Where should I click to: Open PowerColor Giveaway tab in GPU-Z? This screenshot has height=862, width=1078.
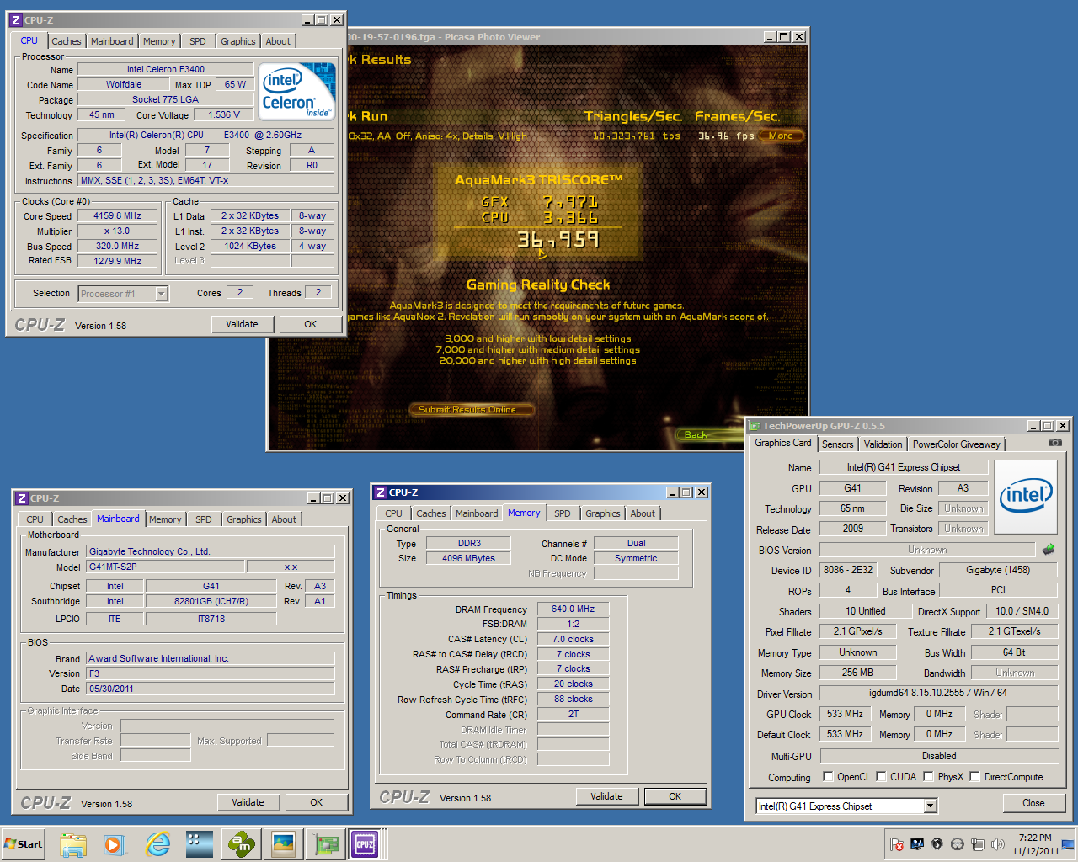click(956, 444)
